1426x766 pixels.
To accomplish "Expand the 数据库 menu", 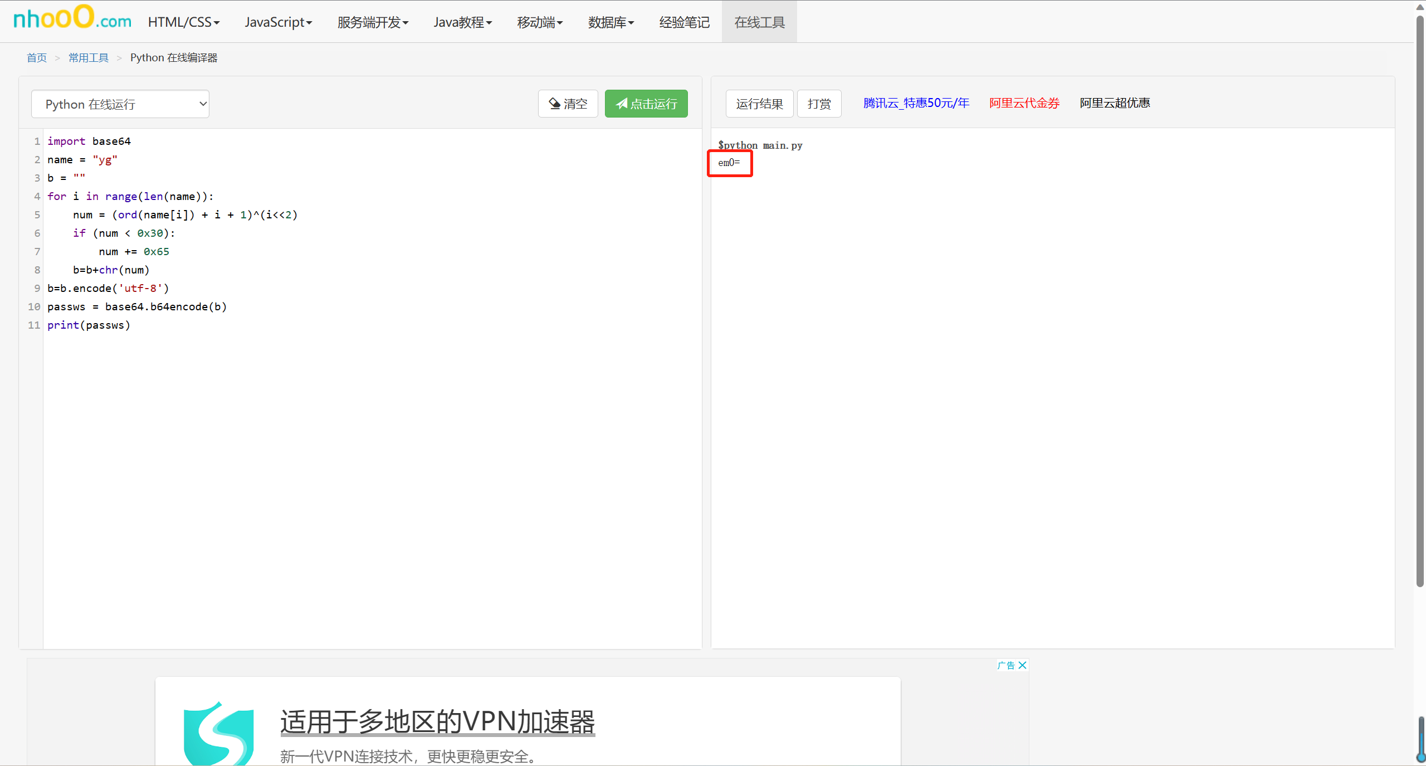I will (611, 22).
